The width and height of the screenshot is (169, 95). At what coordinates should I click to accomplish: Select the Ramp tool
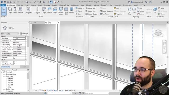coord(79,11)
